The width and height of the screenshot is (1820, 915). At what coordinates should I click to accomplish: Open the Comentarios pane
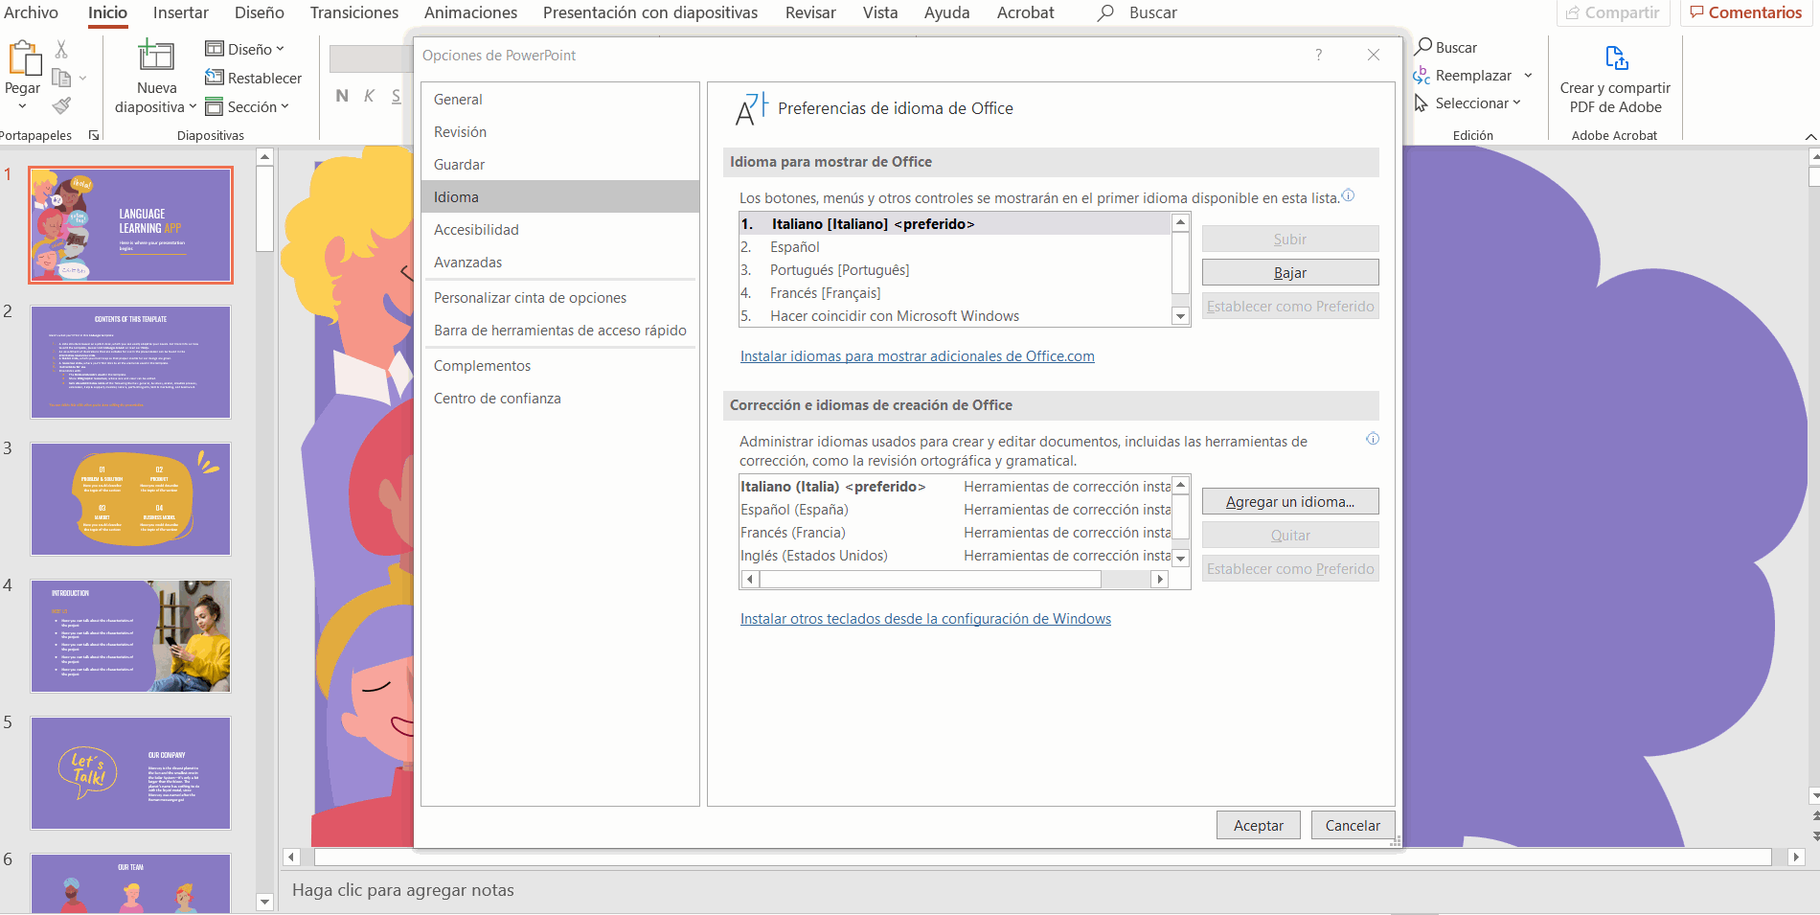click(x=1746, y=12)
